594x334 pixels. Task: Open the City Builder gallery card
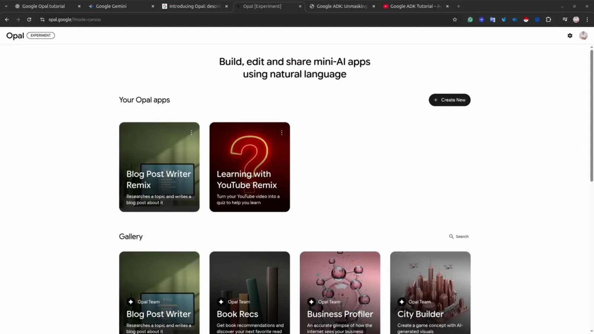click(x=430, y=293)
